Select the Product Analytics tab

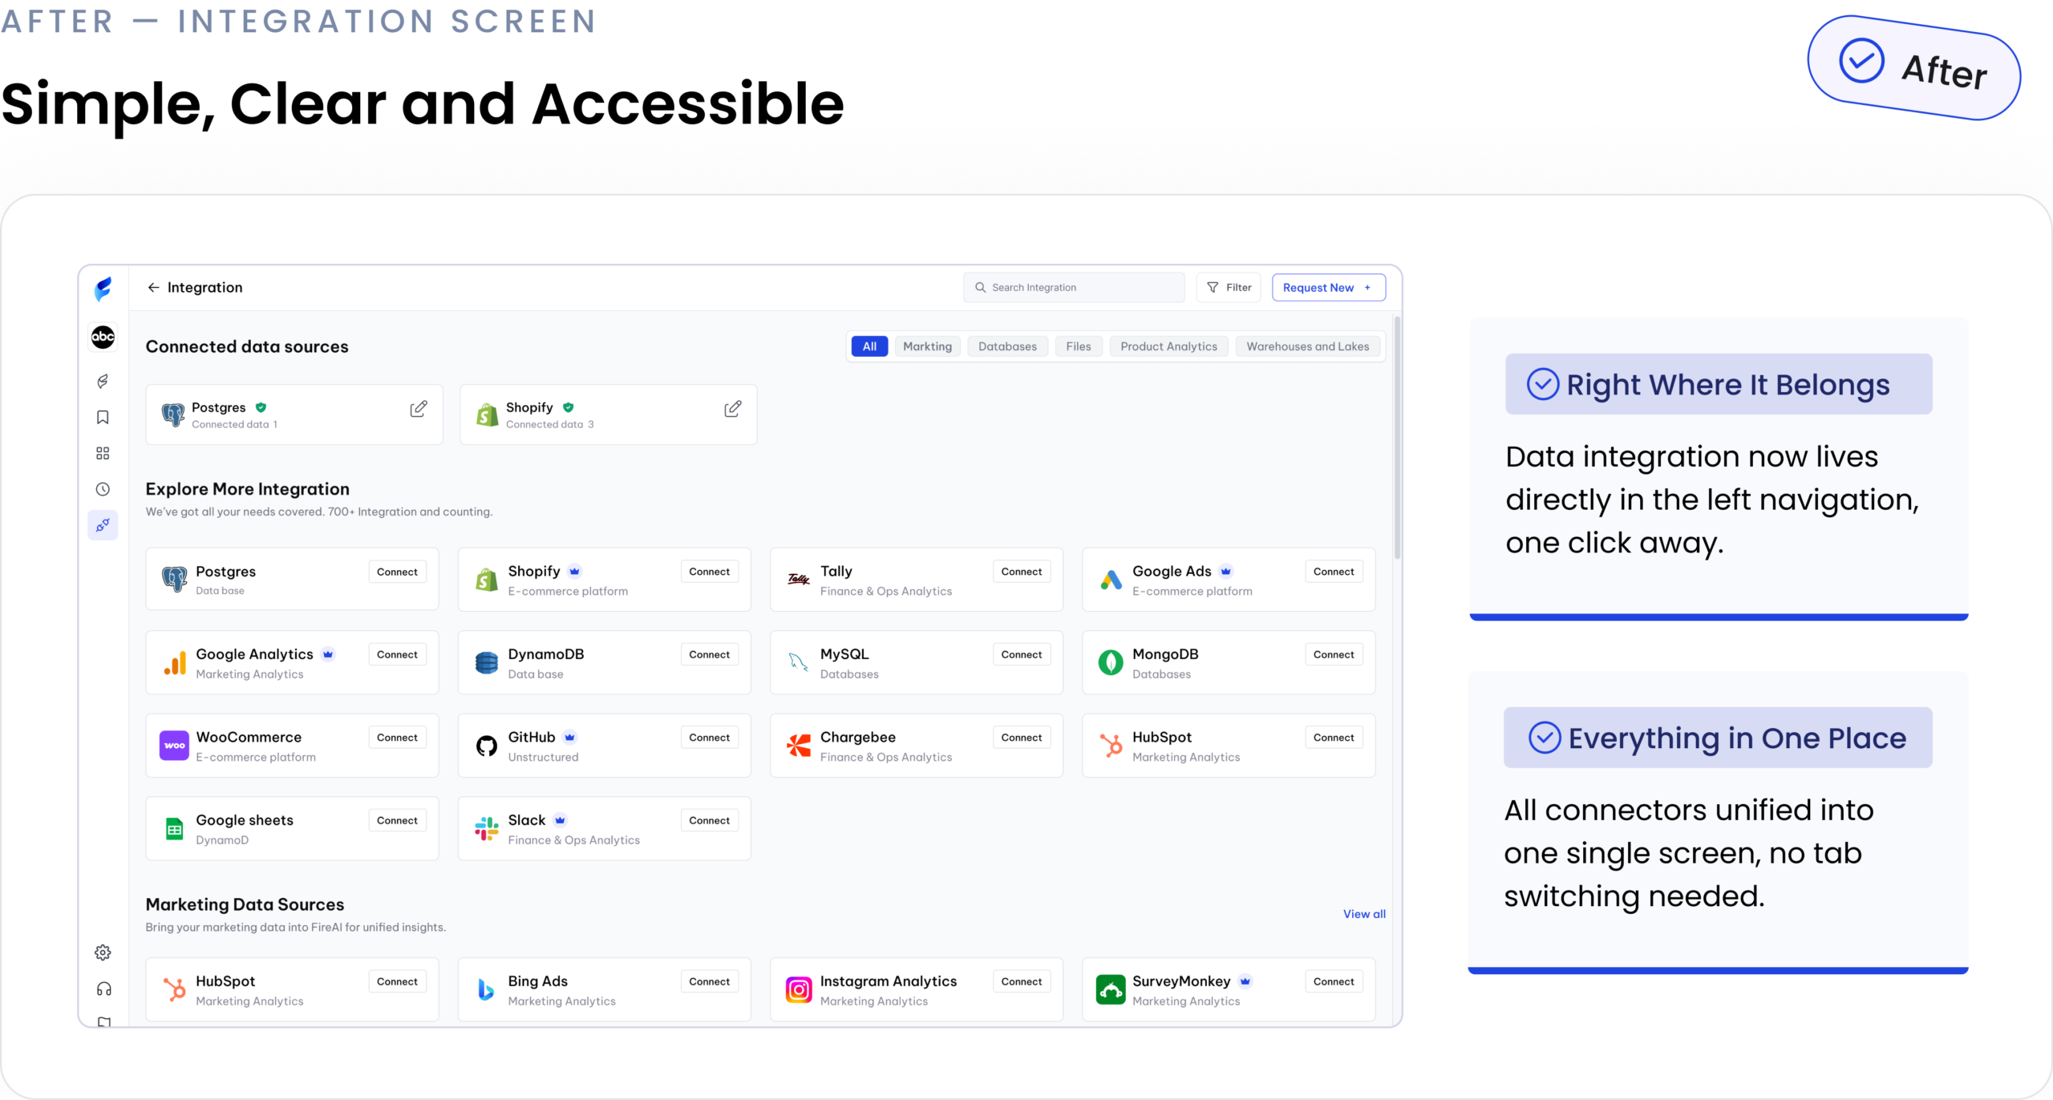click(1168, 346)
